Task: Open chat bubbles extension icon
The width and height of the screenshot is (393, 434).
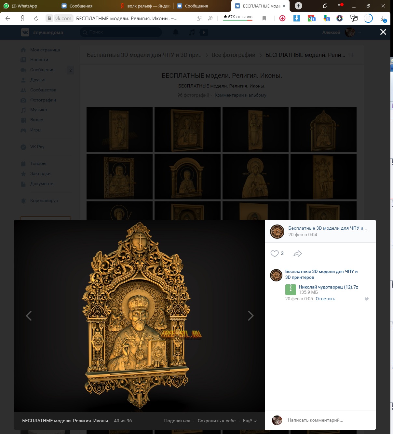Action: pos(354,18)
